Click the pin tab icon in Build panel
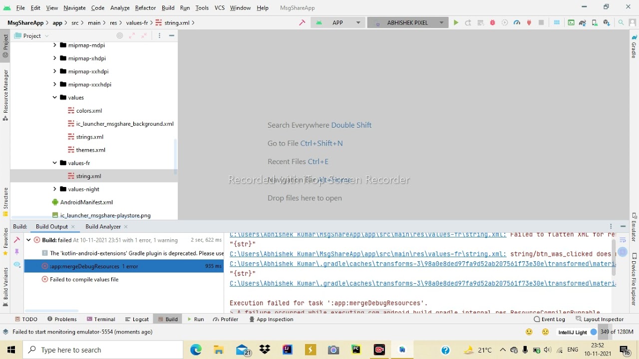This screenshot has width=639, height=359. 17,252
